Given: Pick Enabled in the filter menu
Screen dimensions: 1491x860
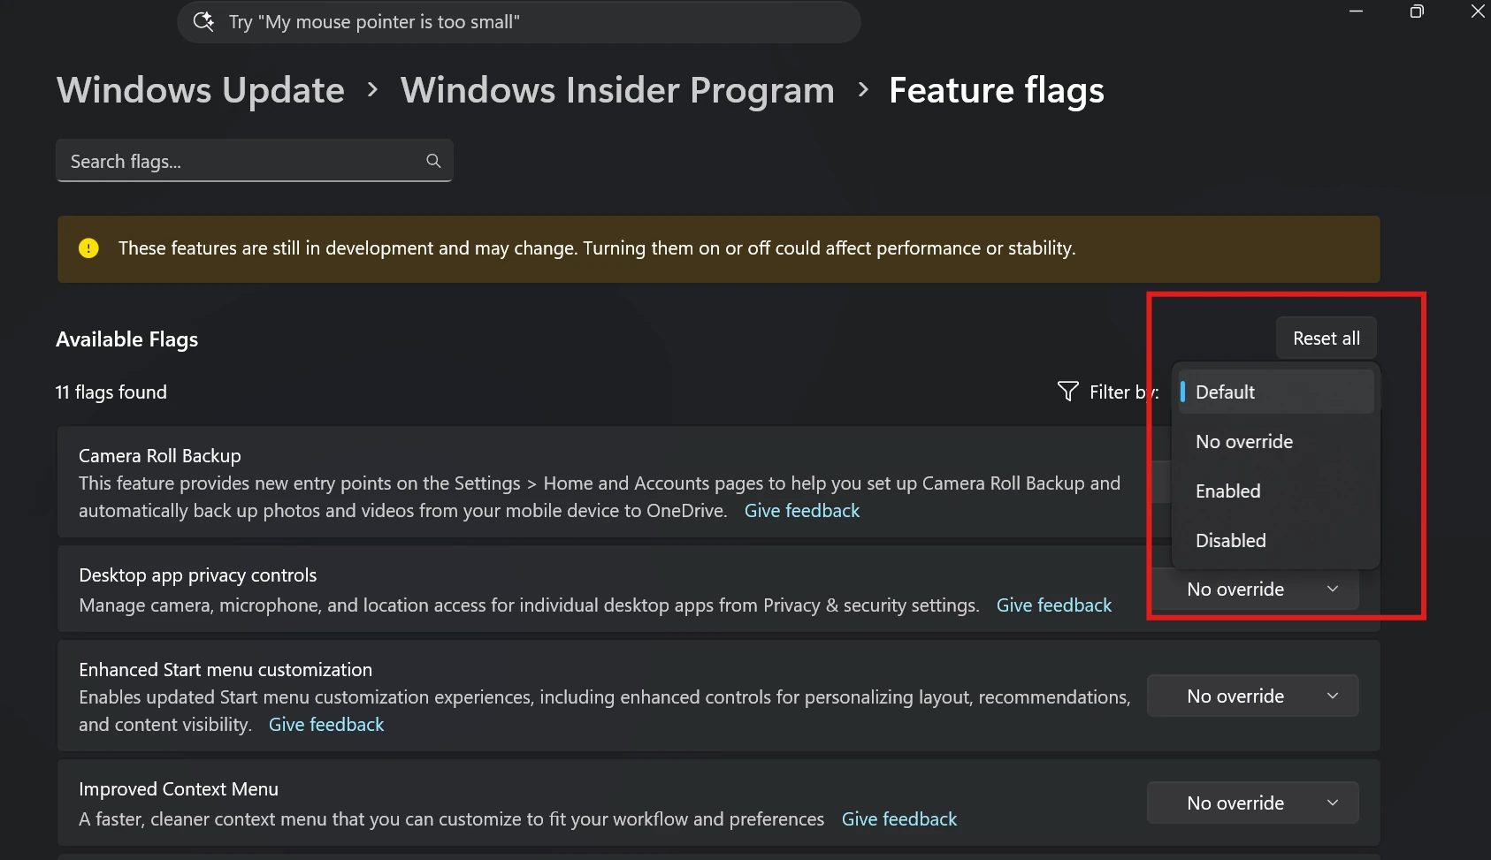Looking at the screenshot, I should tap(1276, 491).
